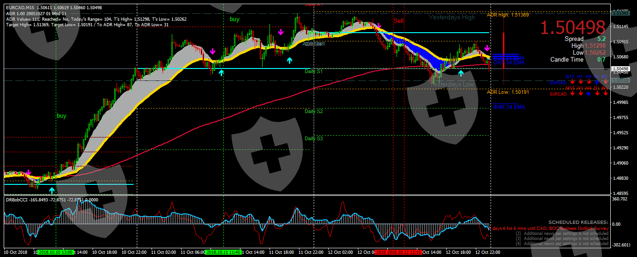637x257 pixels.
Task: Click current price tag 1.50498 on price axis
Action: click(620, 69)
